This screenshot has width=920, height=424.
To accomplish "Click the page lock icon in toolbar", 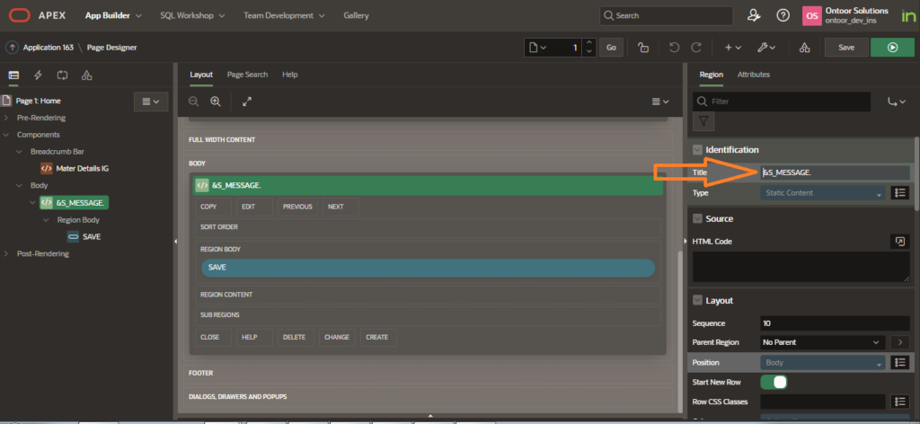I will tap(642, 48).
